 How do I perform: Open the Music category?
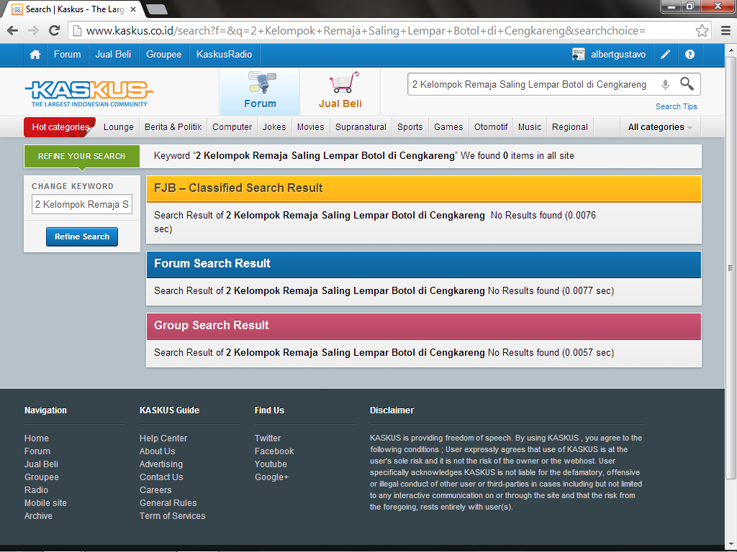coord(530,127)
